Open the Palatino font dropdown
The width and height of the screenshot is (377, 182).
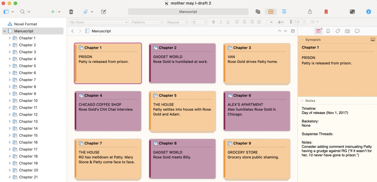click(x=147, y=22)
